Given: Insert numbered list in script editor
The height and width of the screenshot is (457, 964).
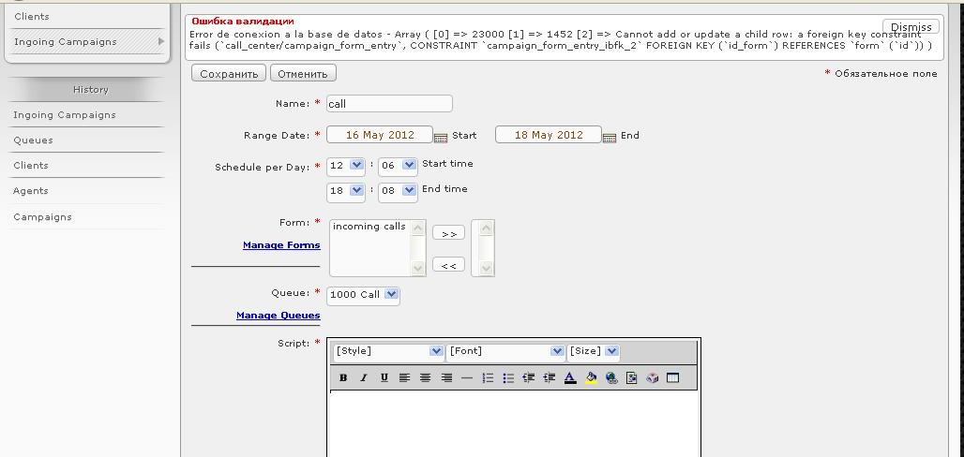Looking at the screenshot, I should pos(488,377).
